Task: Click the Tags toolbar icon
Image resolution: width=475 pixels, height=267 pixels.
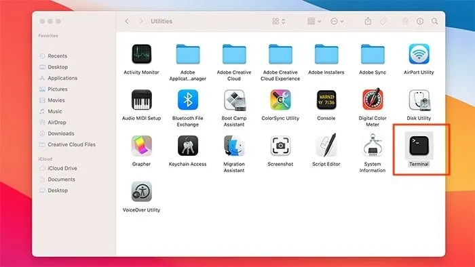Action: 383,21
